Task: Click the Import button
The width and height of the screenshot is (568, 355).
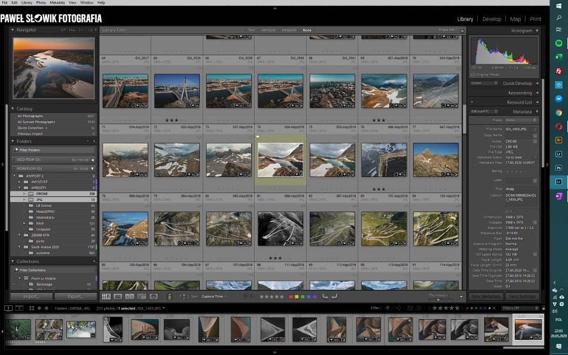Action: coord(32,296)
